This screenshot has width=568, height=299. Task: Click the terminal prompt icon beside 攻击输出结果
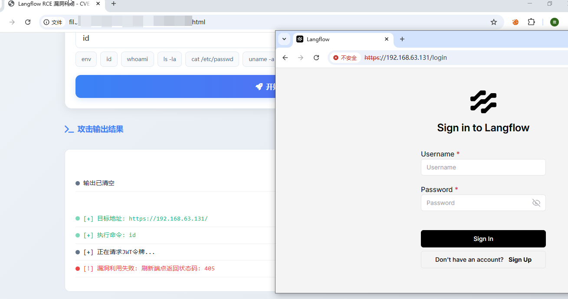coord(69,129)
